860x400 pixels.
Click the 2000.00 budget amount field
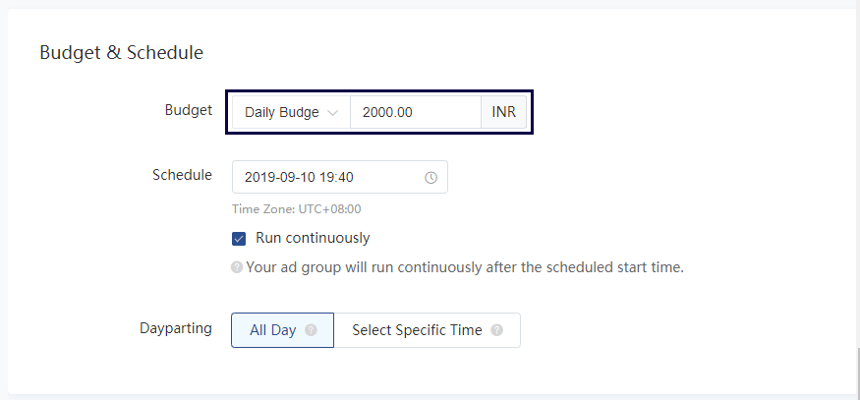(x=415, y=112)
